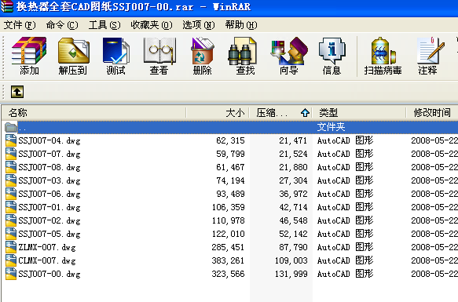Open the Options (选项) menu
Image resolution: width=458 pixels, height=302 pixels.
tap(199, 25)
